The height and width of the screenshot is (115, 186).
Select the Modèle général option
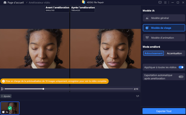[164, 18]
